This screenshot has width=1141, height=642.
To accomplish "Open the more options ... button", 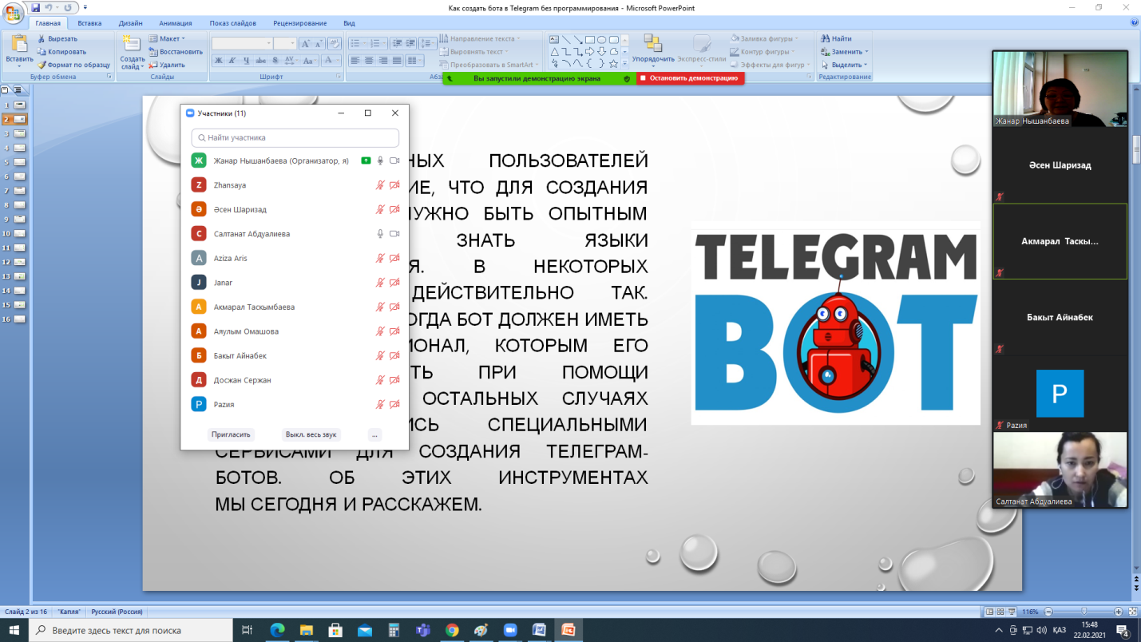I will coord(374,434).
